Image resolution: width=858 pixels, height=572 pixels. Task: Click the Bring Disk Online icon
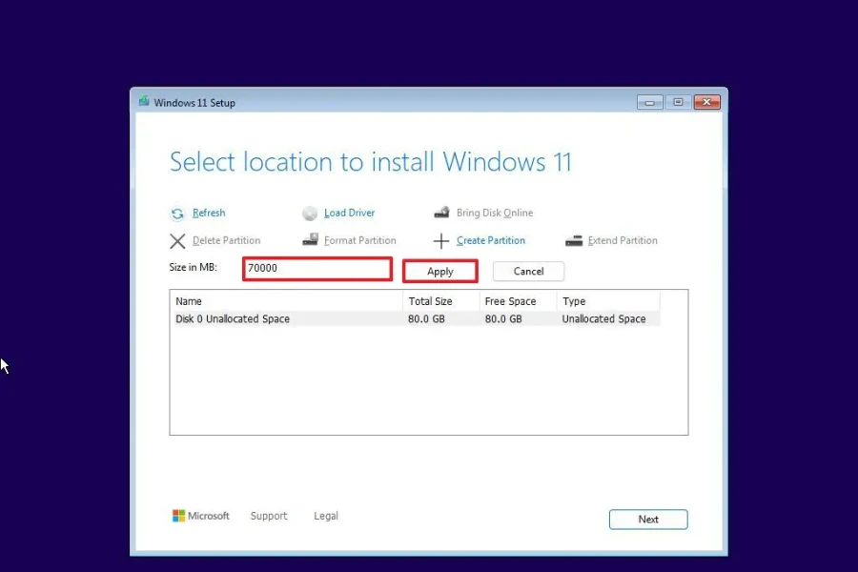[x=441, y=212]
